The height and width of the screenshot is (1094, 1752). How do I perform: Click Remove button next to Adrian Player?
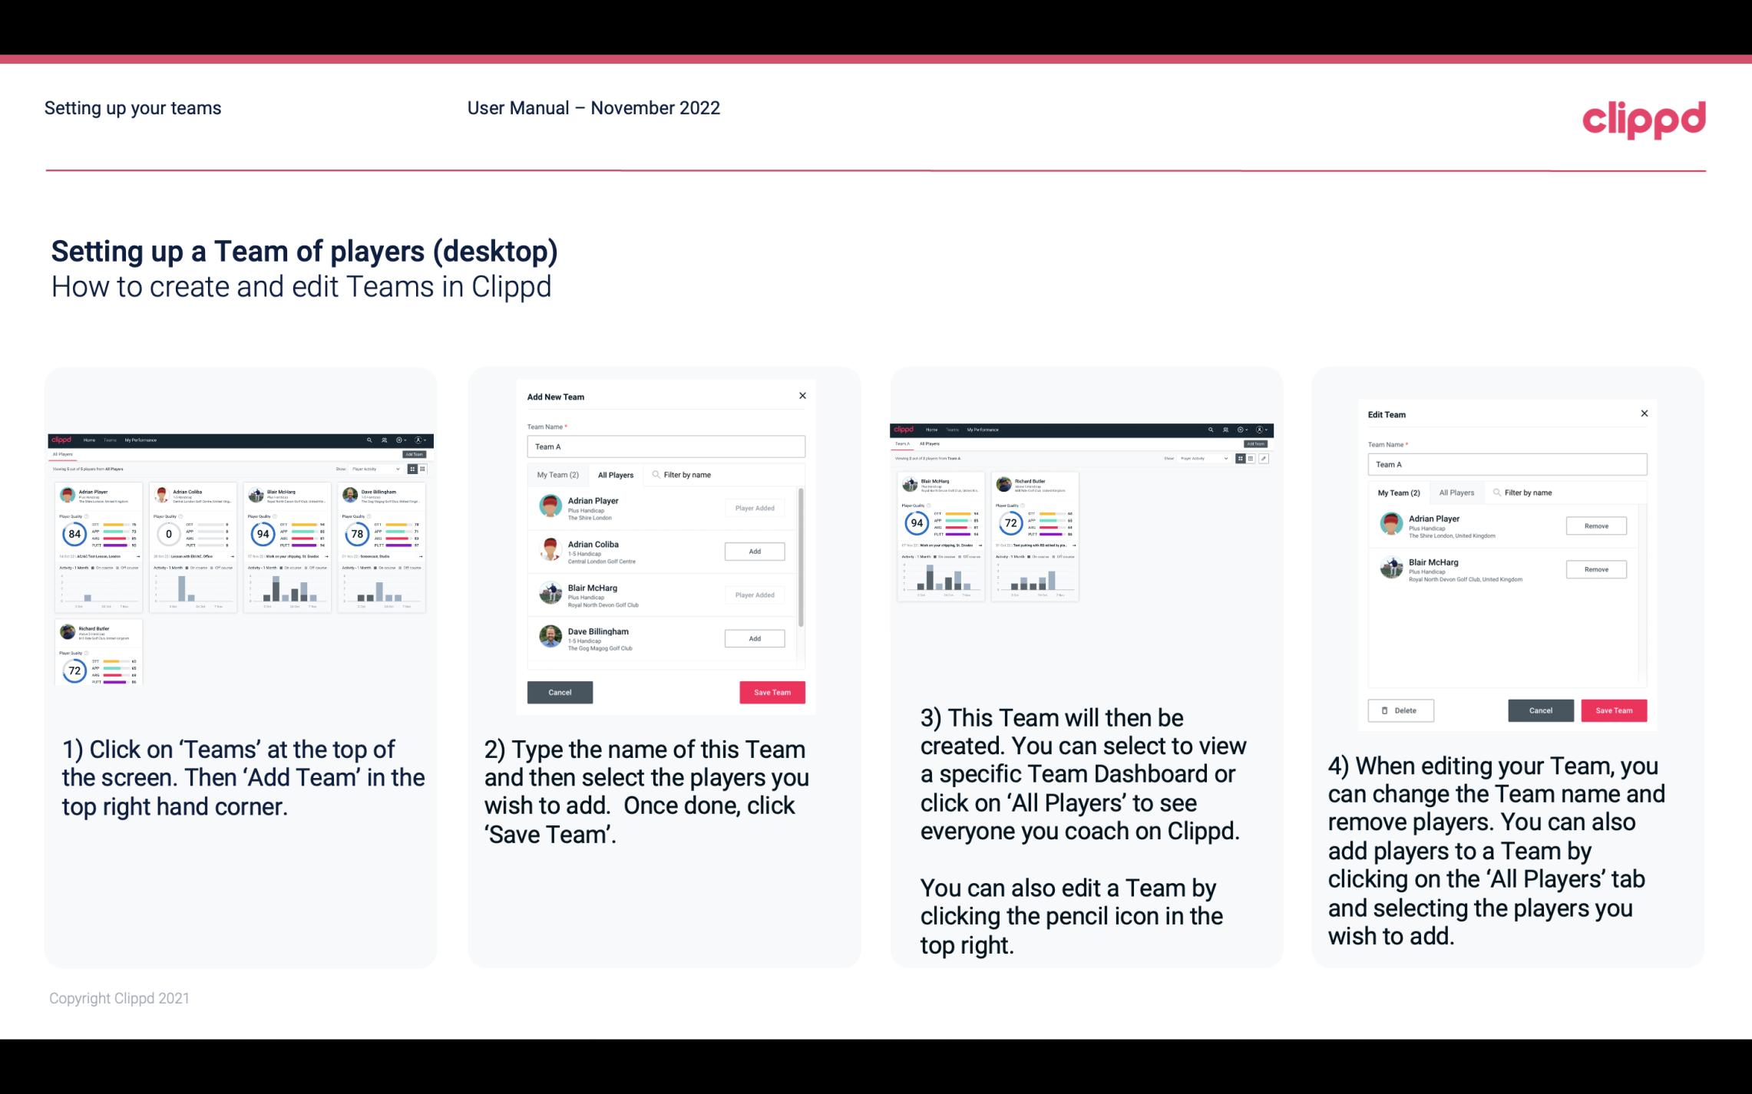pyautogui.click(x=1595, y=526)
